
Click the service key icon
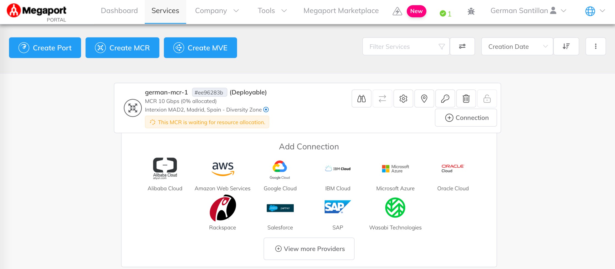click(x=445, y=99)
